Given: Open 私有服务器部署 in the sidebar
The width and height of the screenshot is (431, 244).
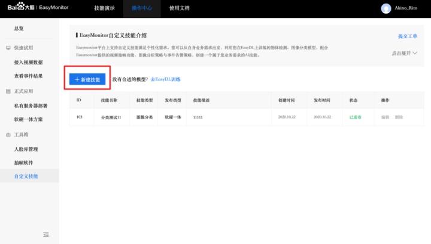Looking at the screenshot, I should click(x=31, y=106).
